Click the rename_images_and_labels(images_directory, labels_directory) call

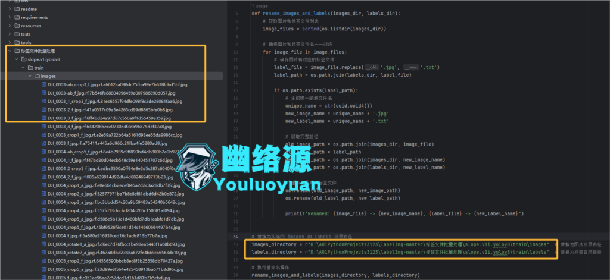[335, 275]
